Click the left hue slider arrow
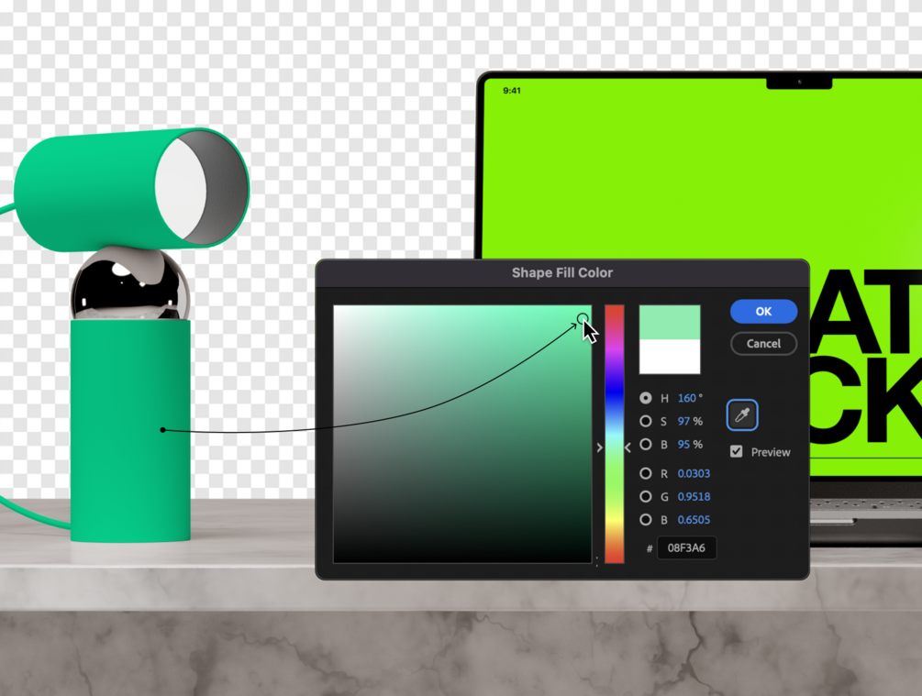The width and height of the screenshot is (922, 696). click(599, 447)
